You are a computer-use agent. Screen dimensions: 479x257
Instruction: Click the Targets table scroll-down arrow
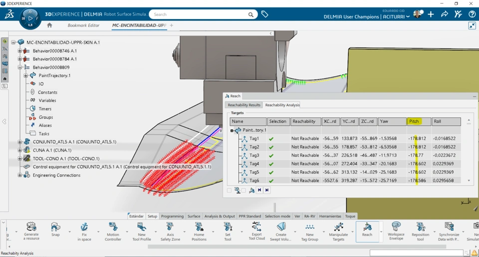click(x=469, y=181)
